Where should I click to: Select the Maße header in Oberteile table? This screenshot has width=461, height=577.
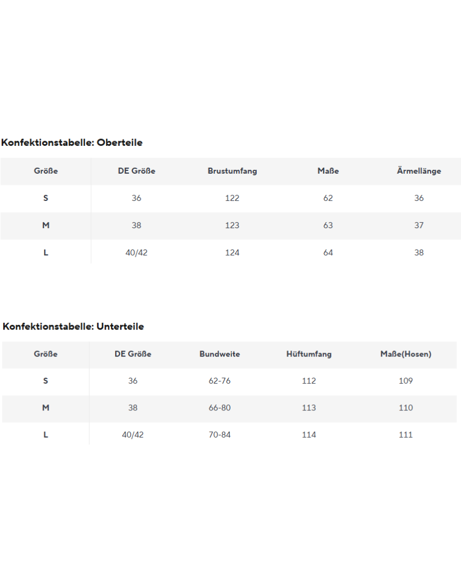328,171
